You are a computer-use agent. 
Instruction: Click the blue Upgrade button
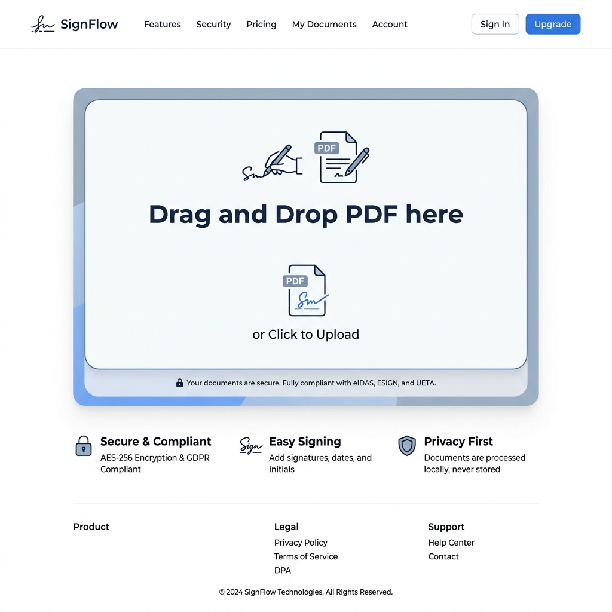pos(553,24)
